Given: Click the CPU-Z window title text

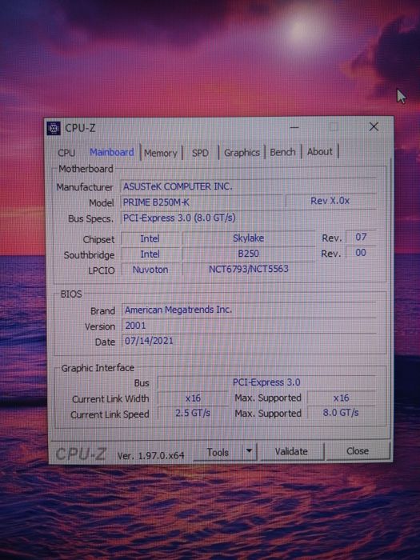Looking at the screenshot, I should pos(80,128).
